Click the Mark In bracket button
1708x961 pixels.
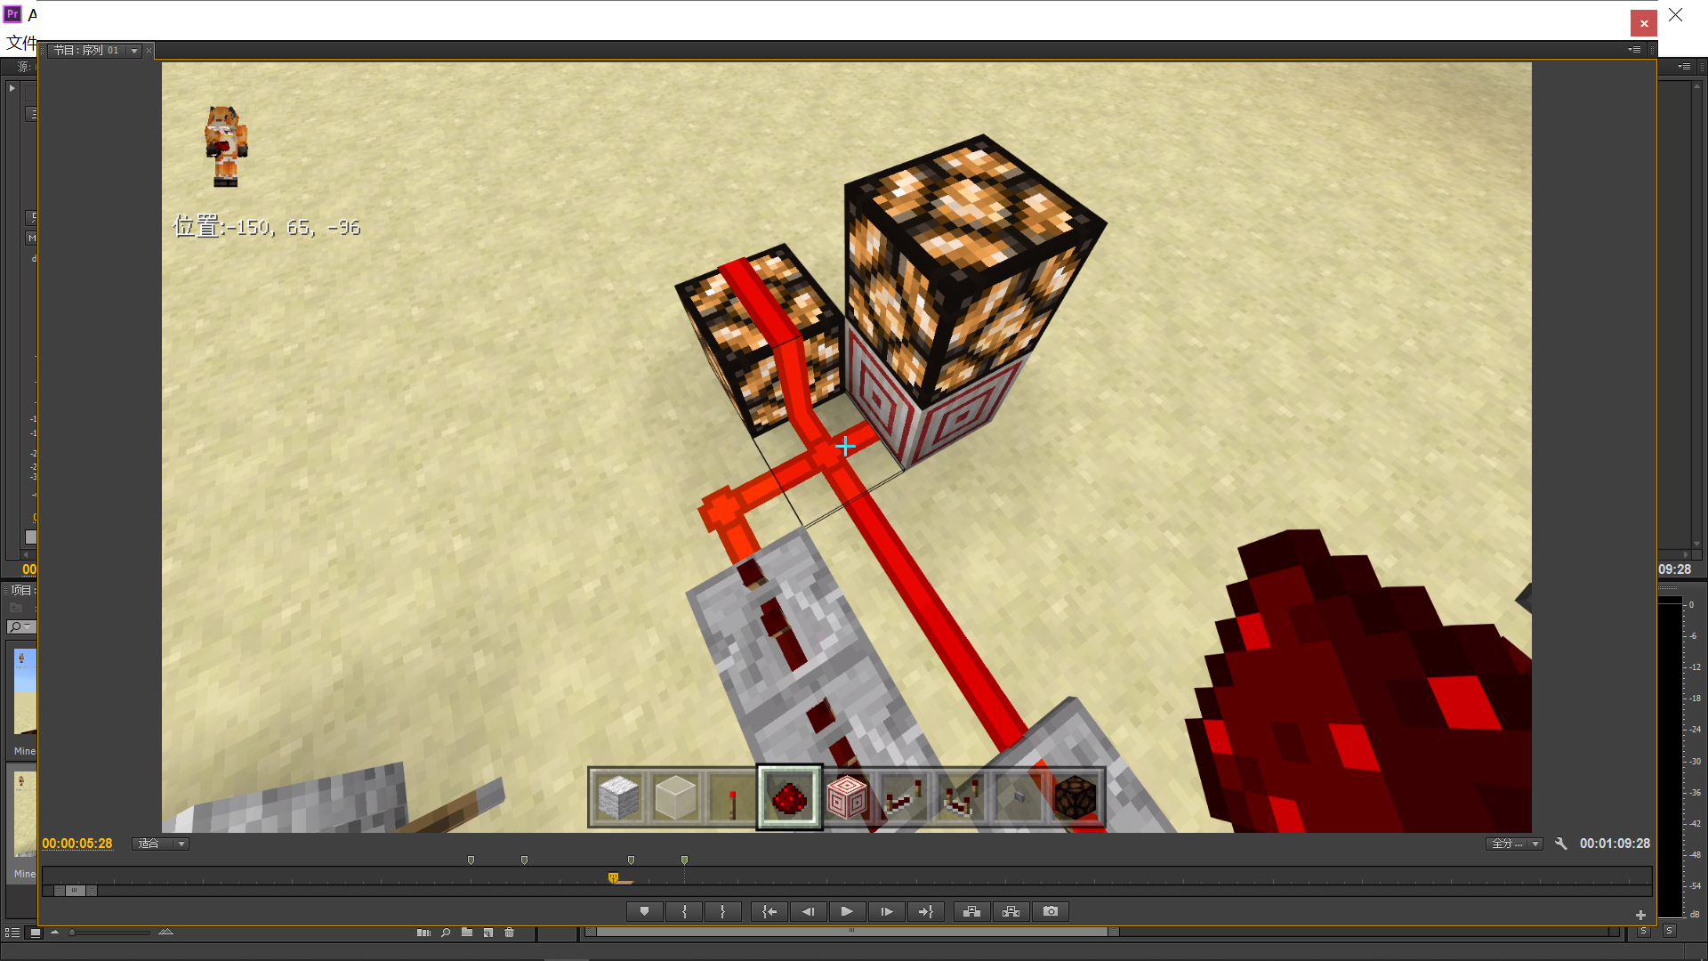tap(684, 911)
